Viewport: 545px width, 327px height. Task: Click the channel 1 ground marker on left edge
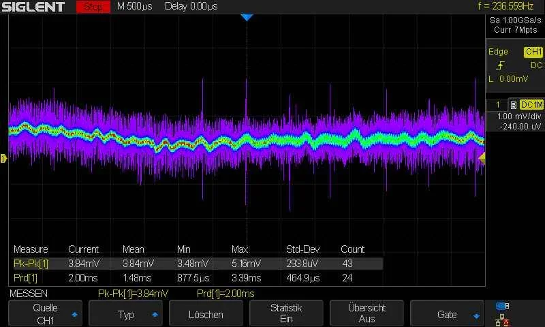[3, 159]
